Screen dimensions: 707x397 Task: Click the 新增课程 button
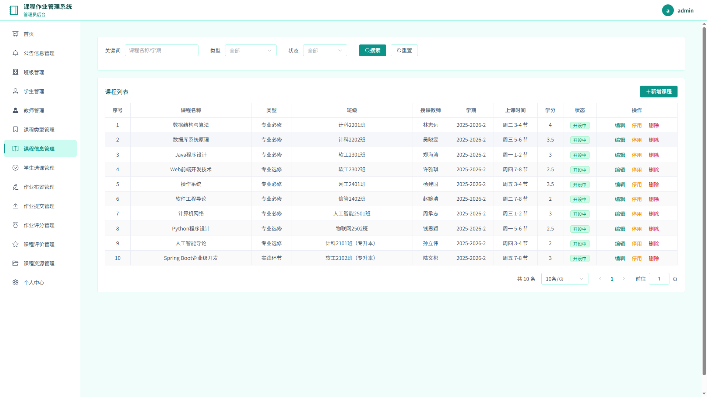[659, 92]
